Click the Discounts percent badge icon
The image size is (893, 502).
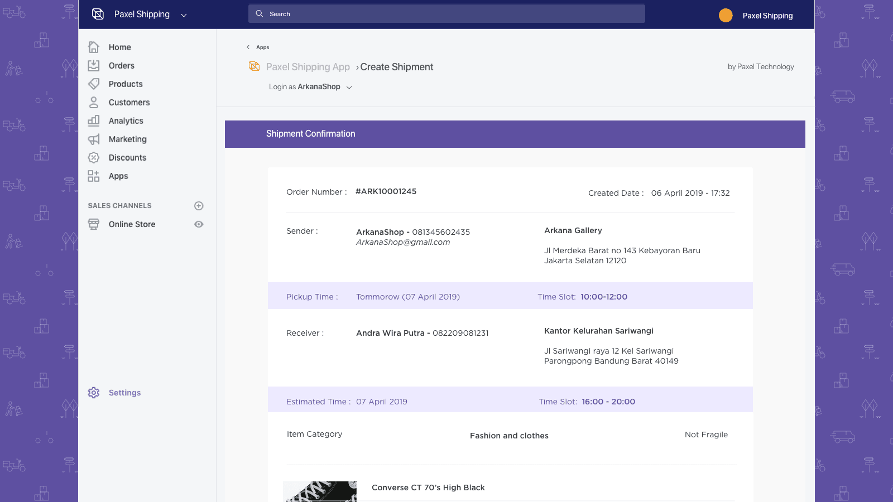(94, 158)
